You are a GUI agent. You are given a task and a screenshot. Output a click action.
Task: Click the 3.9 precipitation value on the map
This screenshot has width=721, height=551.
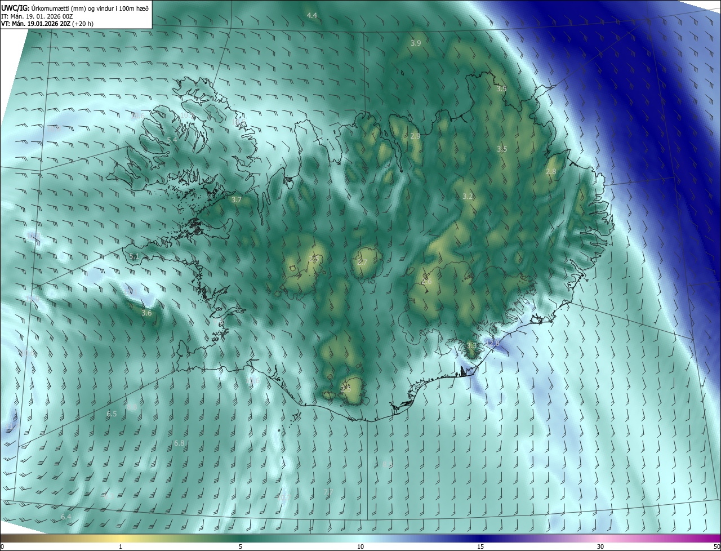tap(416, 43)
